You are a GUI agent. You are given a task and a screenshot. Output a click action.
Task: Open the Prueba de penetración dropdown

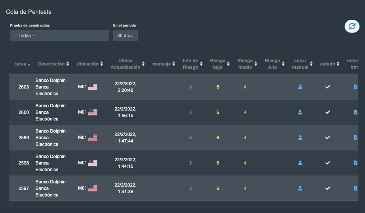point(59,35)
